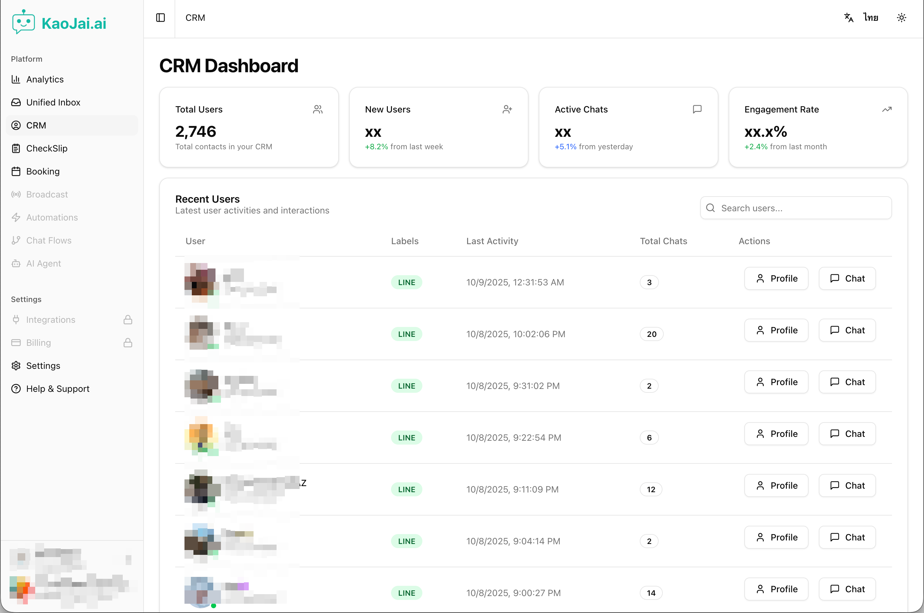
Task: Switch theme with the sun icon
Action: [901, 18]
